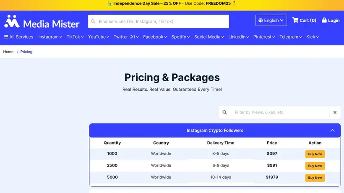Open the Kick menu
This screenshot has width=344, height=193.
(x=313, y=37)
